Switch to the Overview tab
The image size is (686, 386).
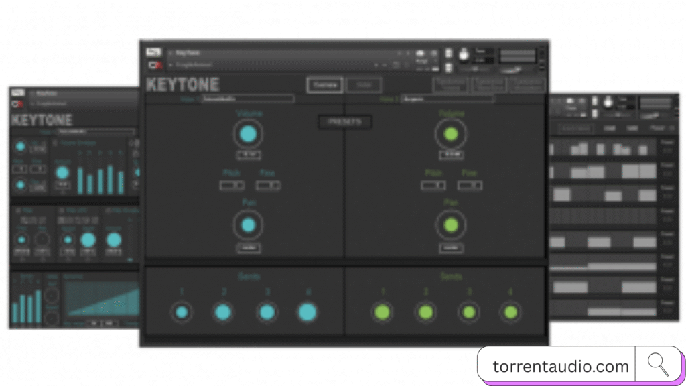pos(325,84)
